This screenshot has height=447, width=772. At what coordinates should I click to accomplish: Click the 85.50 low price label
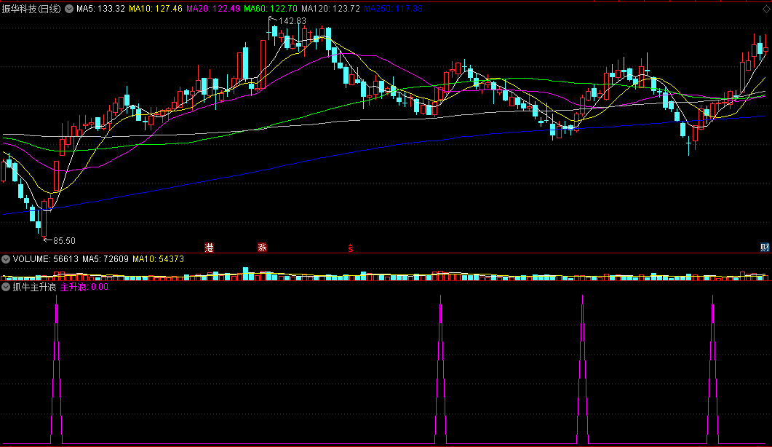click(x=64, y=241)
